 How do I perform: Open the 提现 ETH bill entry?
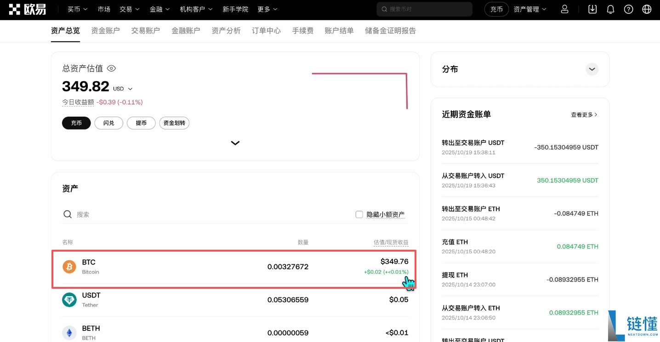[520, 280]
